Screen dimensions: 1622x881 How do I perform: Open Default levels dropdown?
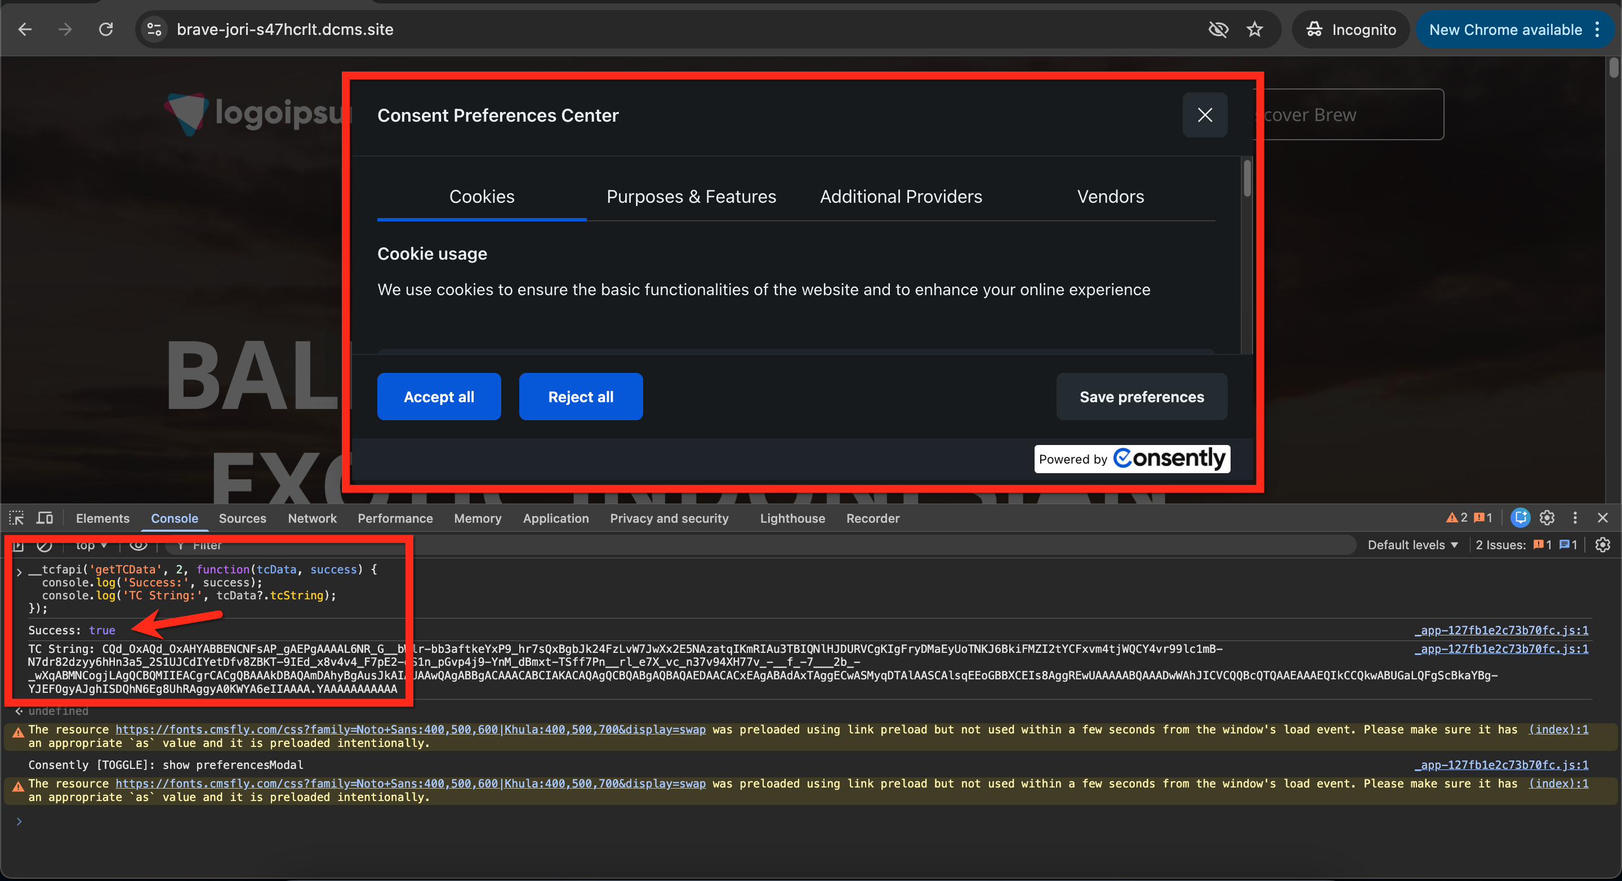pyautogui.click(x=1412, y=545)
